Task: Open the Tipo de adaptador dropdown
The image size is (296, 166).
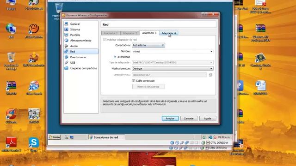Action: coord(173,62)
